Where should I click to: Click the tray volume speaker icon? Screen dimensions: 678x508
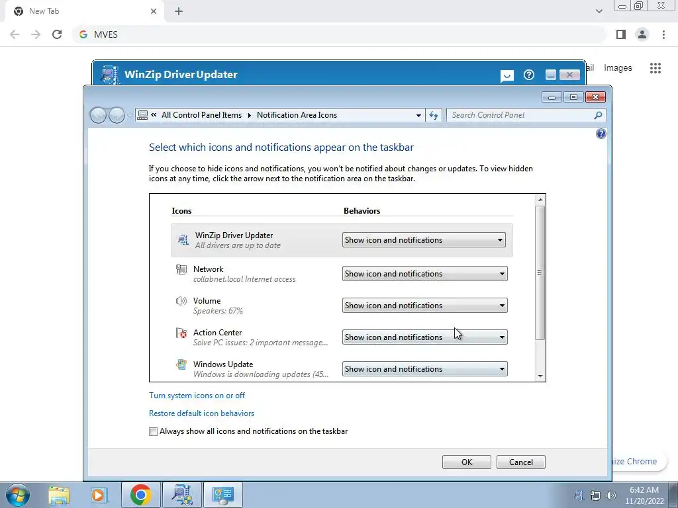coord(610,495)
